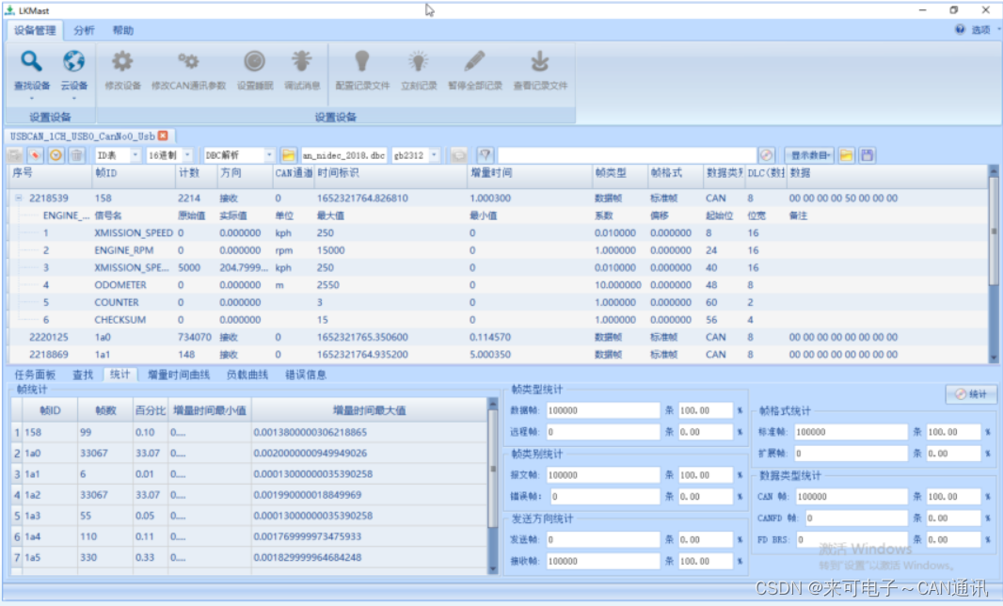The height and width of the screenshot is (606, 1003).
Task: Click the first grayed toolbar icon
Action: (x=15, y=155)
